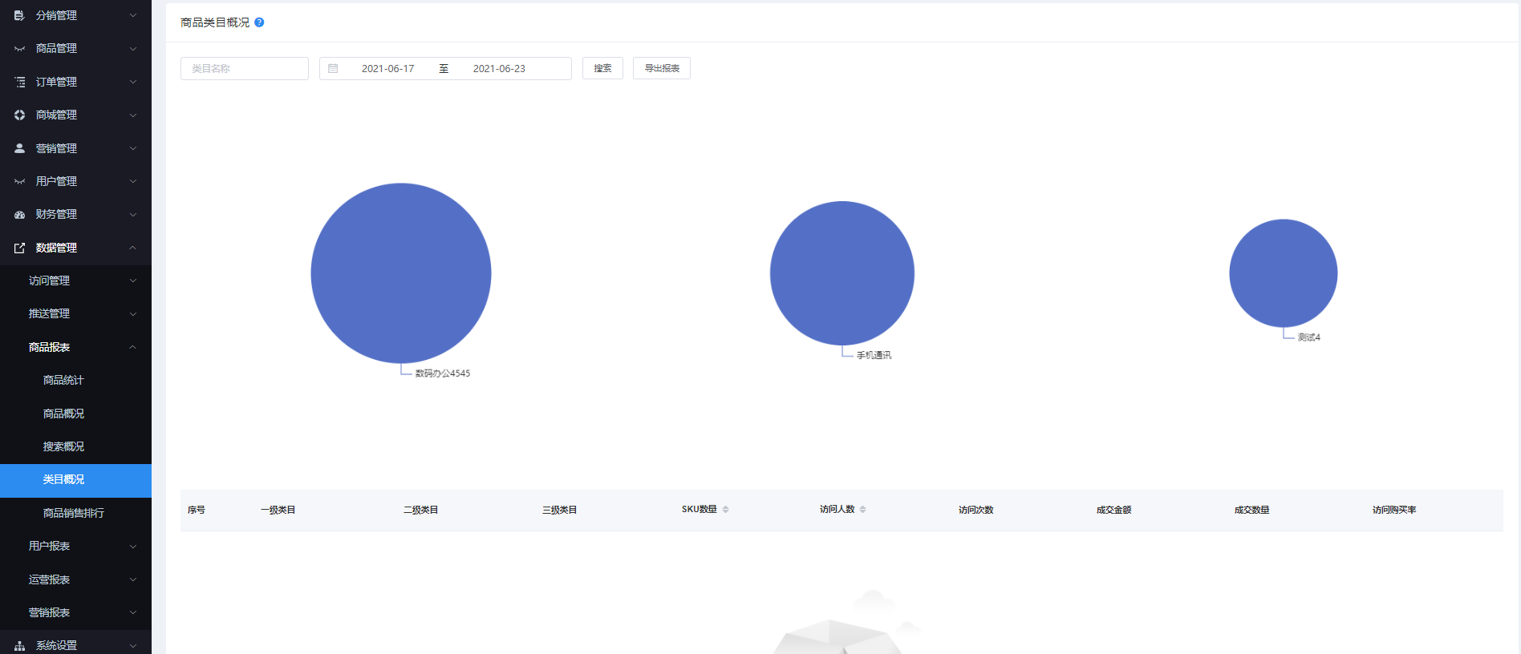Open the 商品概况 menu item
The height and width of the screenshot is (654, 1521).
pos(63,414)
